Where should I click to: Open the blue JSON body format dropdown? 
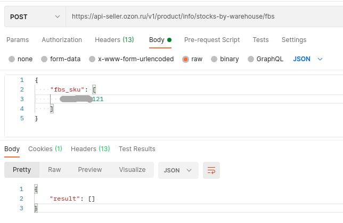click(307, 59)
